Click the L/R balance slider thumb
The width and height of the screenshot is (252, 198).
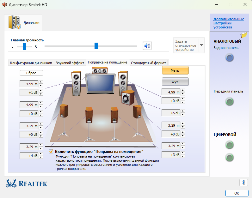click(x=24, y=46)
